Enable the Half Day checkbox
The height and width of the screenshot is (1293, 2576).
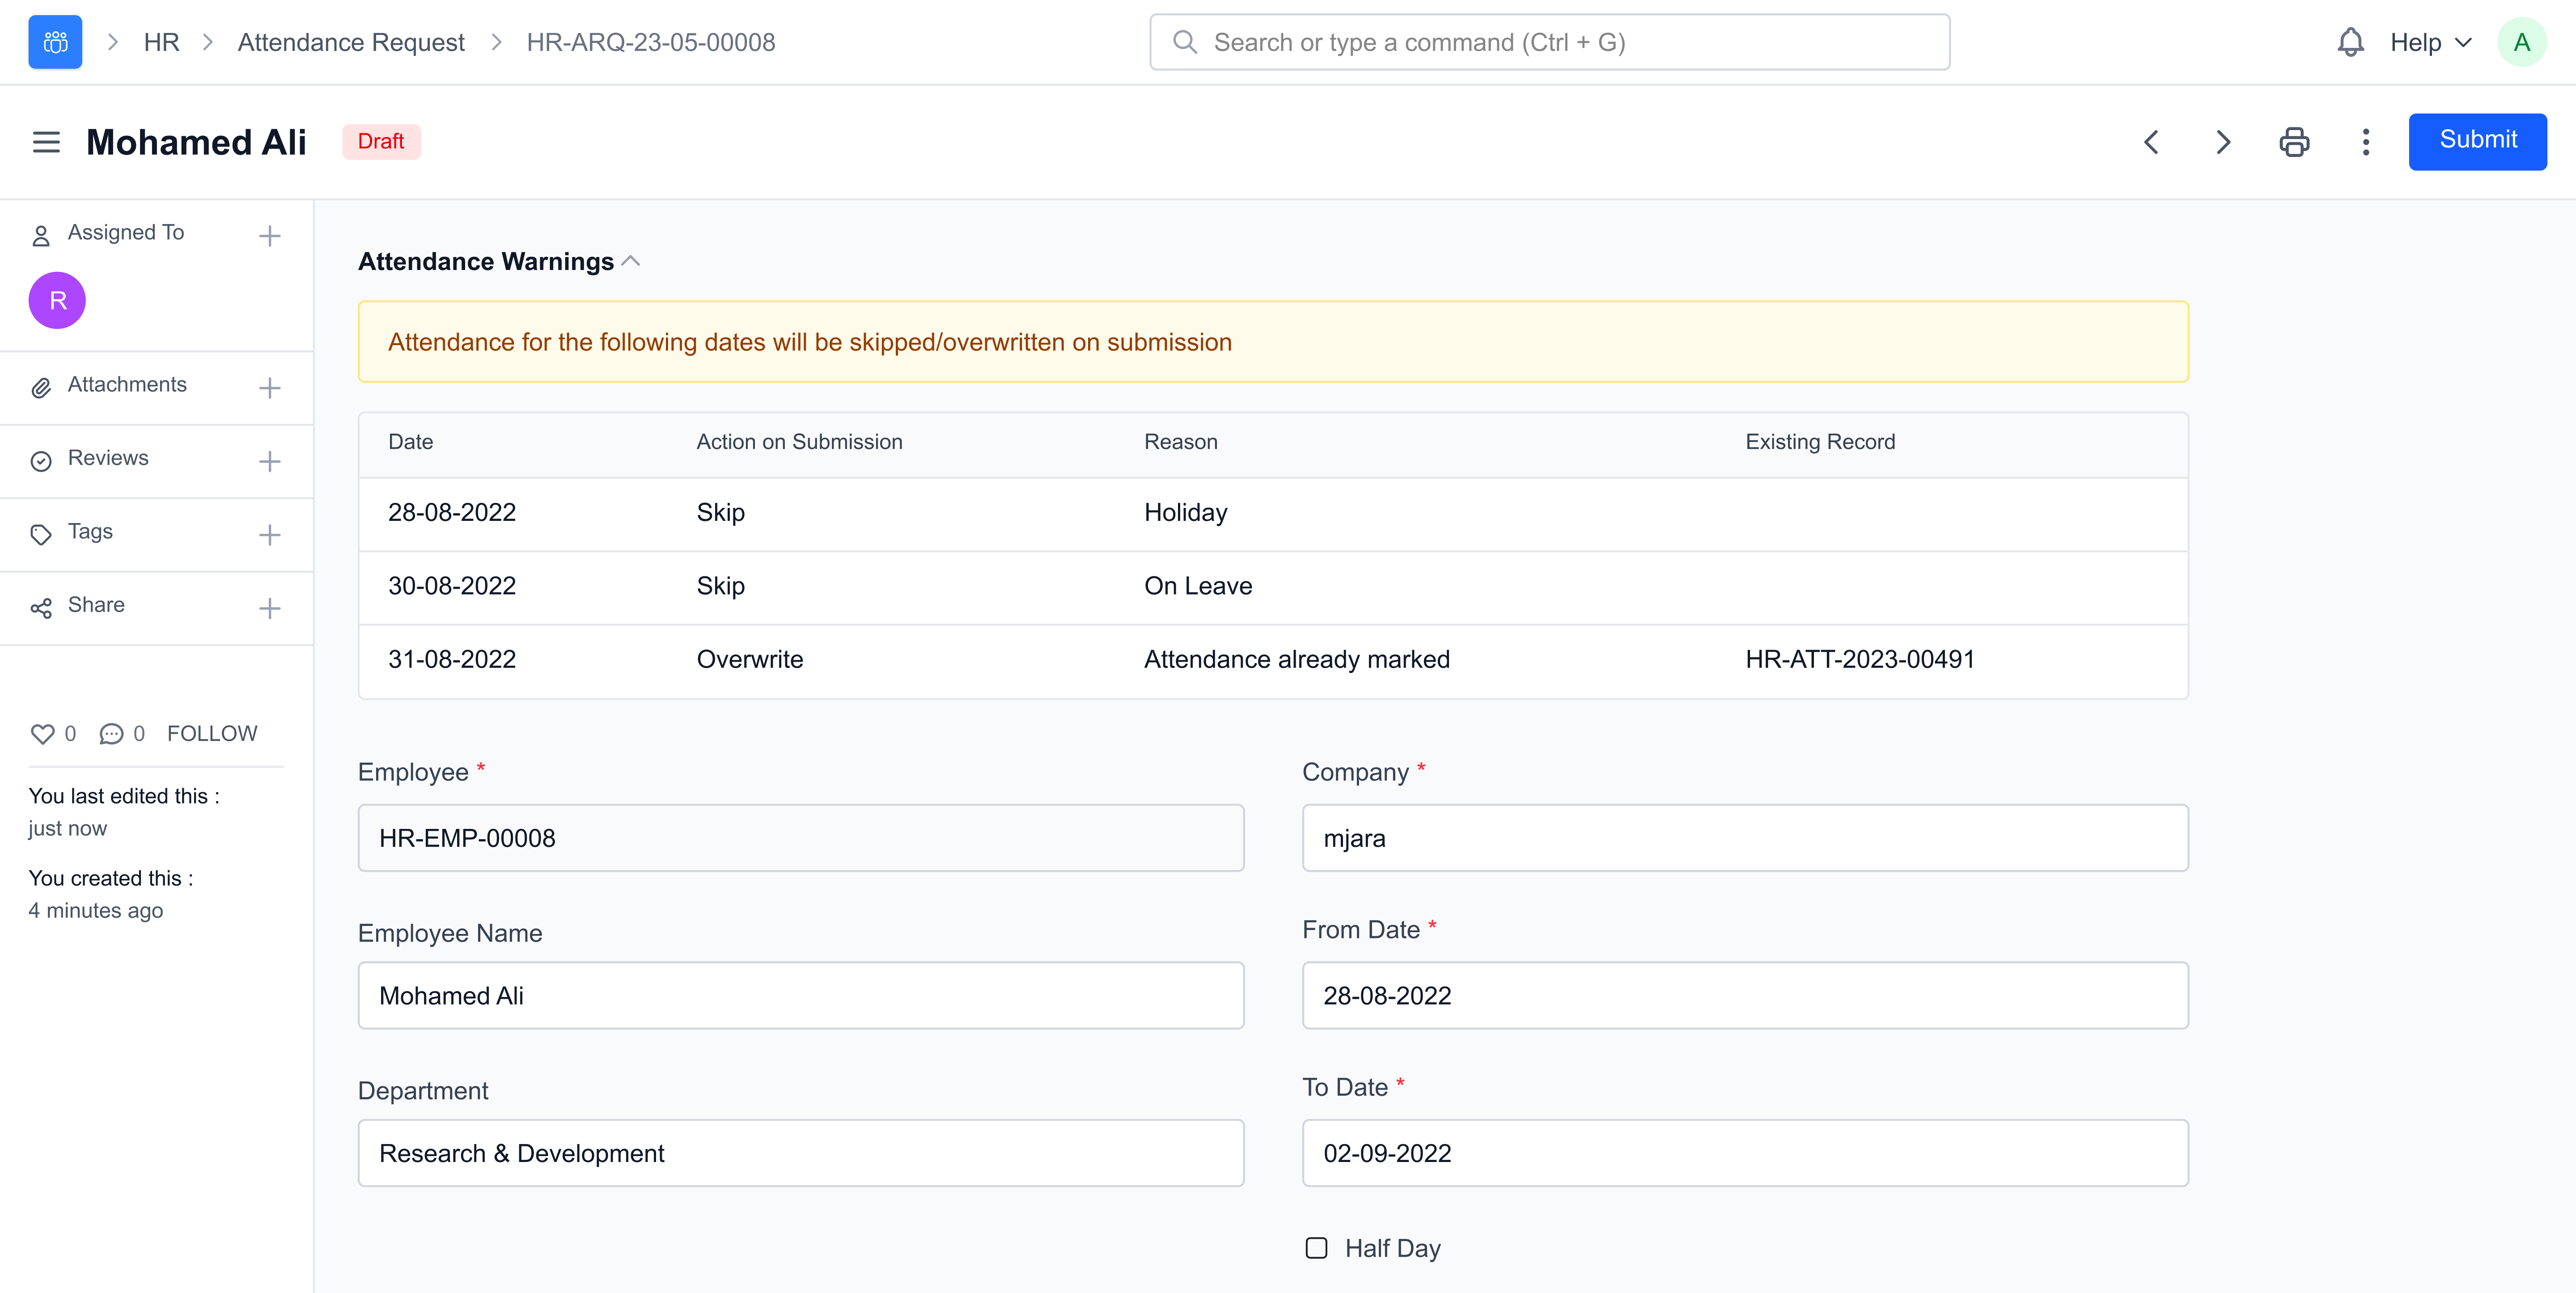coord(1316,1248)
